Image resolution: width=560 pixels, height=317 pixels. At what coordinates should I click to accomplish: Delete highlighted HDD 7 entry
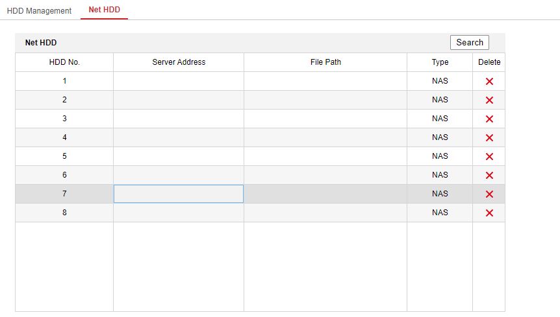tap(489, 194)
